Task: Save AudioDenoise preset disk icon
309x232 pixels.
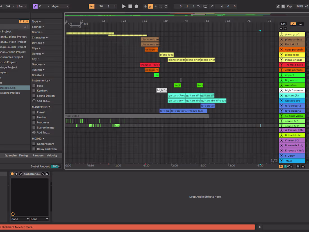Action: (47, 174)
